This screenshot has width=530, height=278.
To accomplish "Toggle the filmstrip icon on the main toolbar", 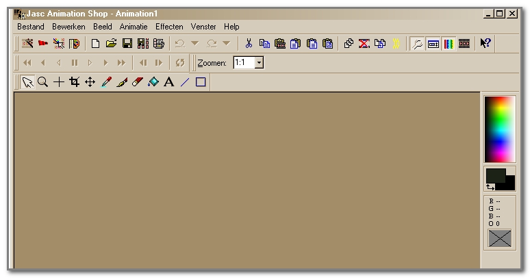I will [x=464, y=44].
